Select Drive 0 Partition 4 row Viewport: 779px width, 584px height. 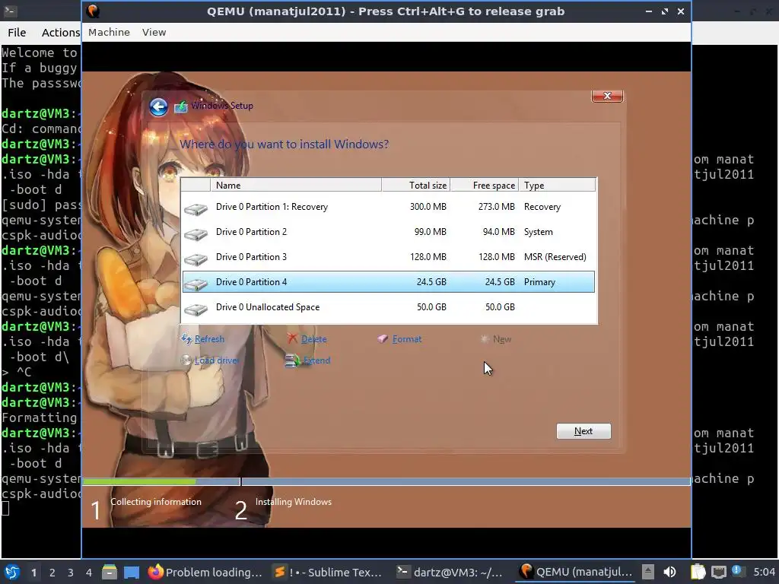click(389, 281)
